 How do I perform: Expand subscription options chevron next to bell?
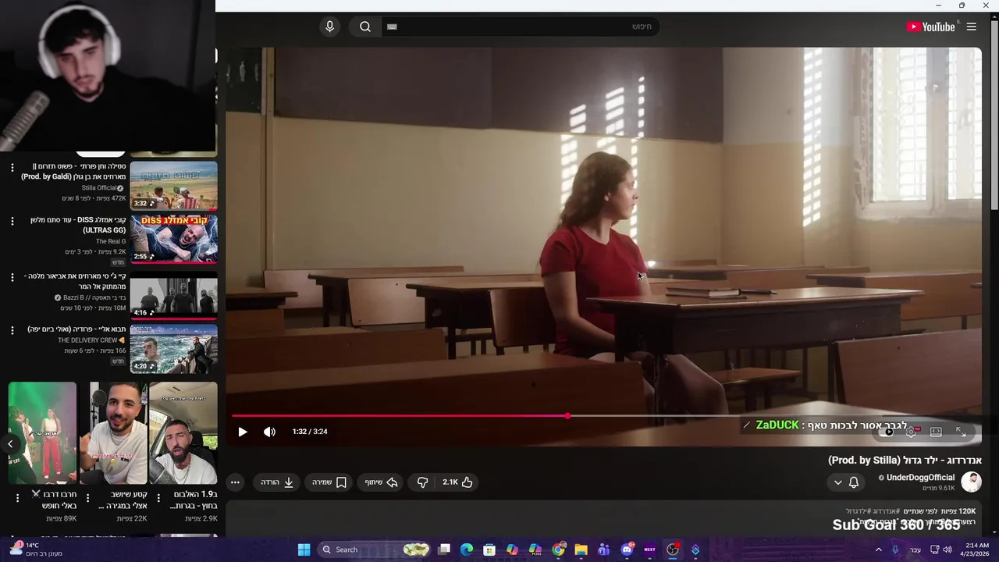(x=838, y=482)
